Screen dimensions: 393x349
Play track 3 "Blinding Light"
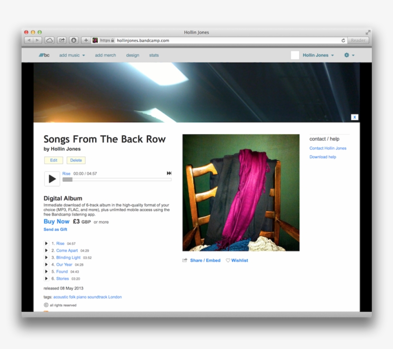coord(46,257)
